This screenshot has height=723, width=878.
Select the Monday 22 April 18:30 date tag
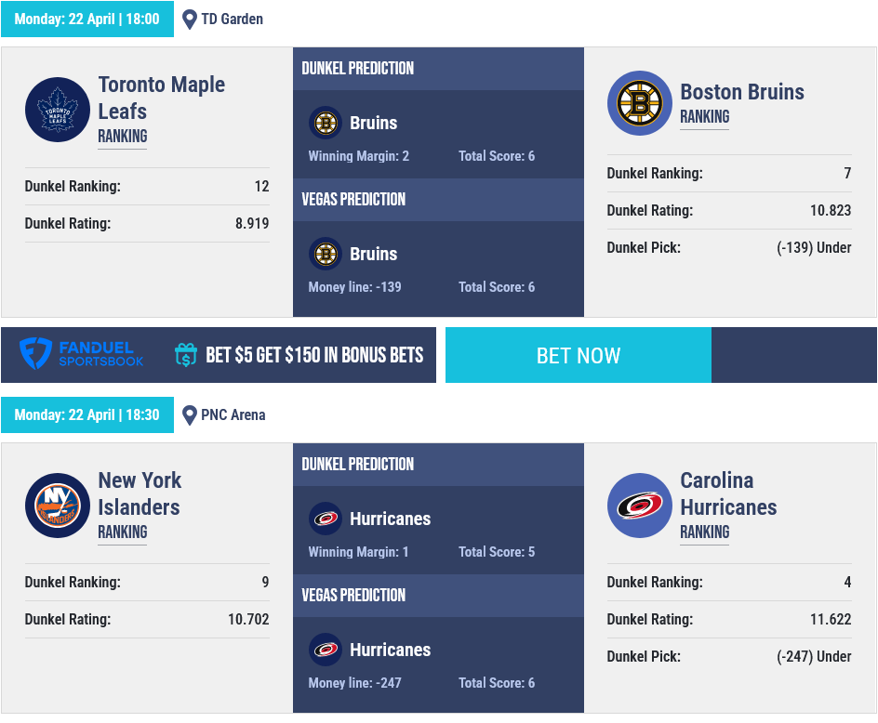(x=87, y=414)
